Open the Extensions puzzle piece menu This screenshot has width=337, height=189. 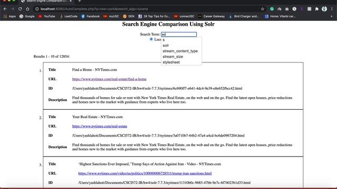click(x=316, y=9)
